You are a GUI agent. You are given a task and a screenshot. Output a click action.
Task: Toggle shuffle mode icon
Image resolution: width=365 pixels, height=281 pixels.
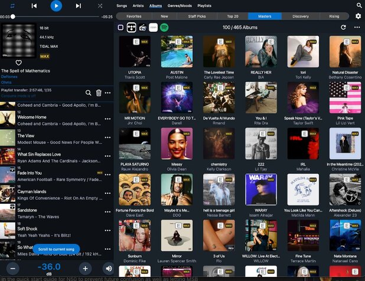(x=100, y=6)
